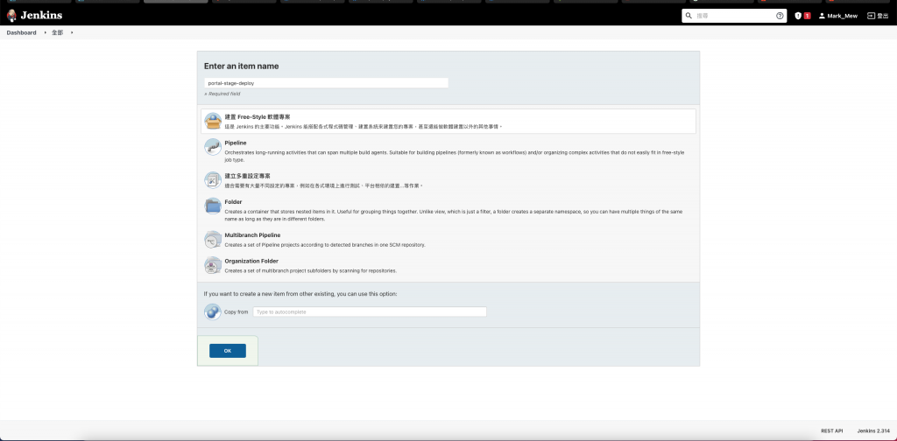Image resolution: width=897 pixels, height=441 pixels.
Task: Focus the search box in header
Action: pos(735,16)
